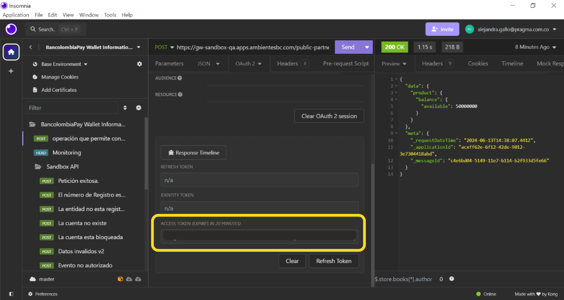The image size is (564, 300).
Task: Expand Base Environment dropdown
Action: point(86,64)
